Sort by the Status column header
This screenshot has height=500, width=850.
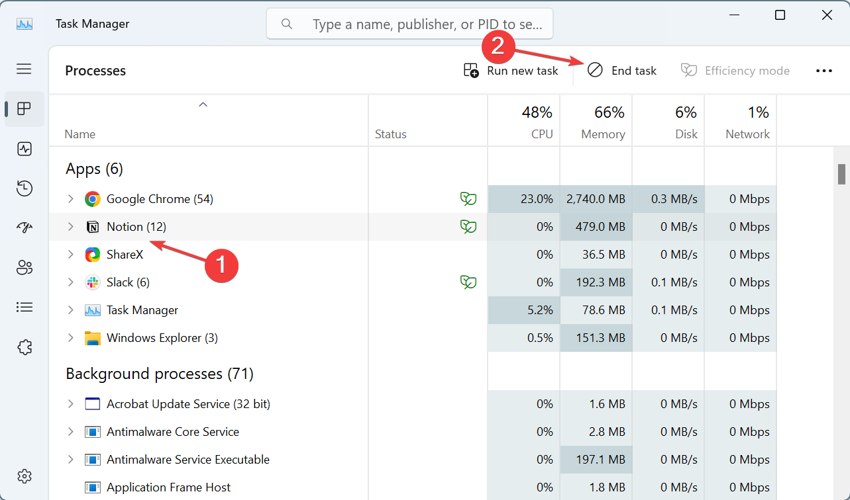tap(428, 120)
